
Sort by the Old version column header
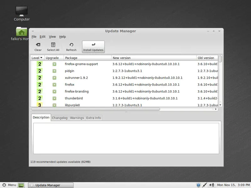[207, 58]
